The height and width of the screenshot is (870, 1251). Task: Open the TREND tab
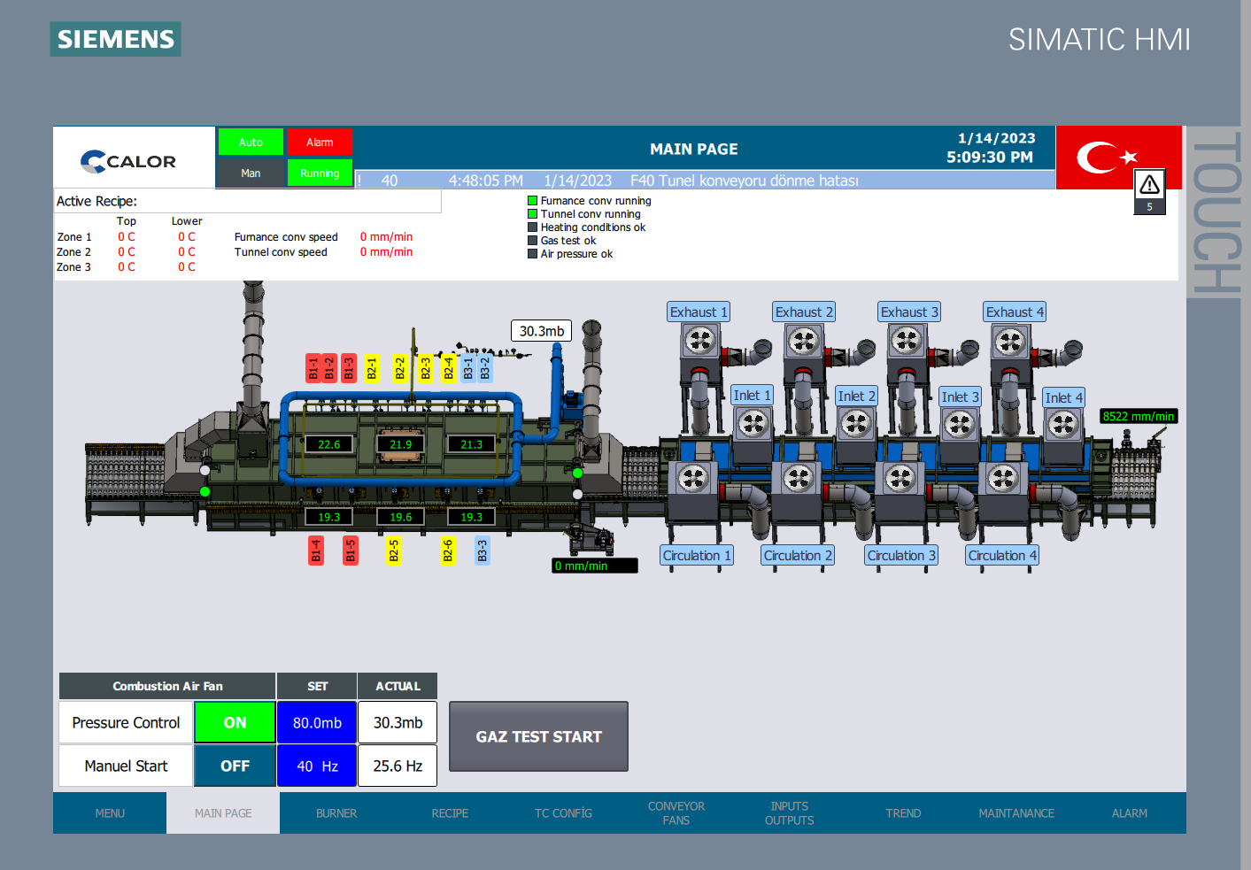[x=903, y=813]
